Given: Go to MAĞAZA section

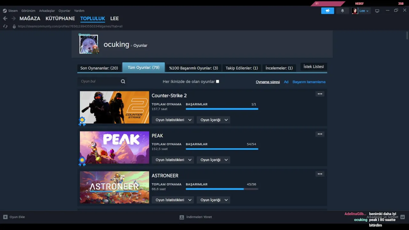Looking at the screenshot, I should 30,19.
